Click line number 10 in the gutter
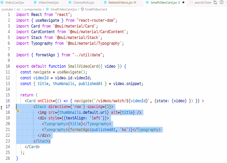Screen dimensions: 227x163 pos(8,67)
